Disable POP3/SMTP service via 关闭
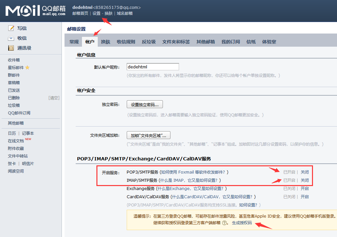This screenshot has height=237, width=337. click(x=304, y=172)
